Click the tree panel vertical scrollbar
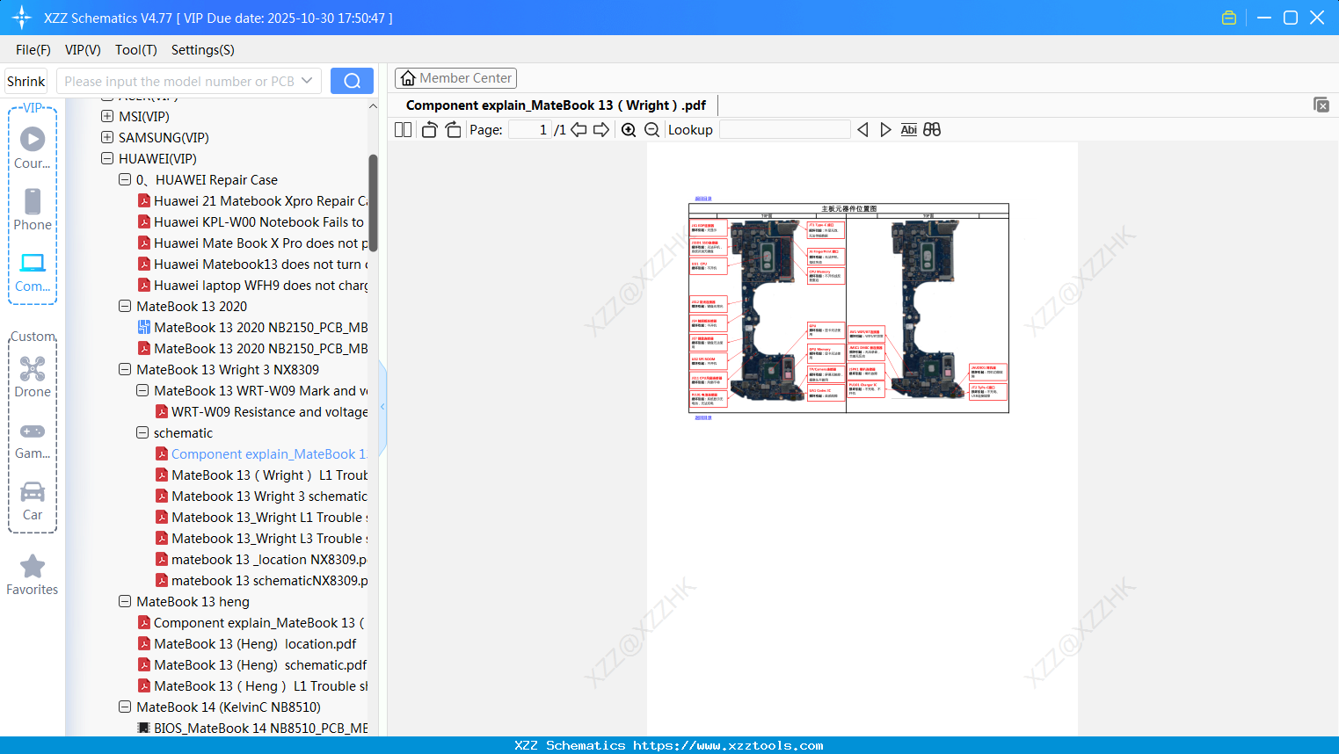This screenshot has width=1339, height=754. click(373, 203)
